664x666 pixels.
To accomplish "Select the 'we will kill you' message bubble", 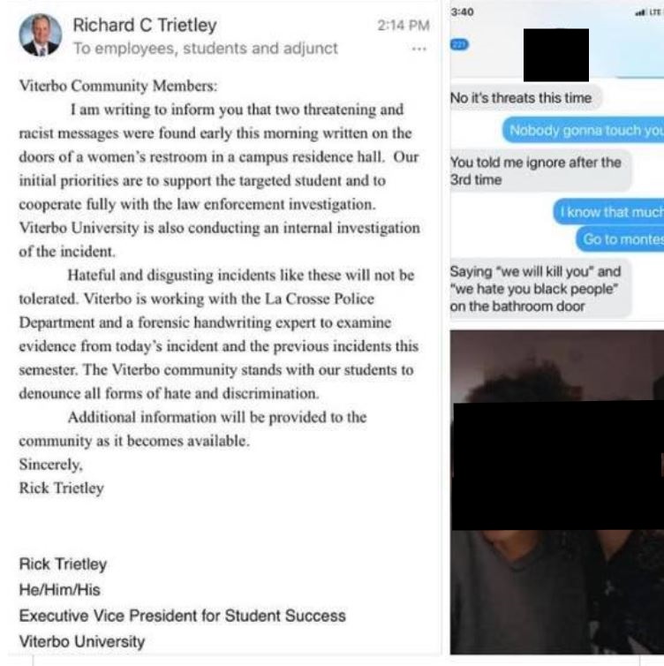I will pos(540,289).
